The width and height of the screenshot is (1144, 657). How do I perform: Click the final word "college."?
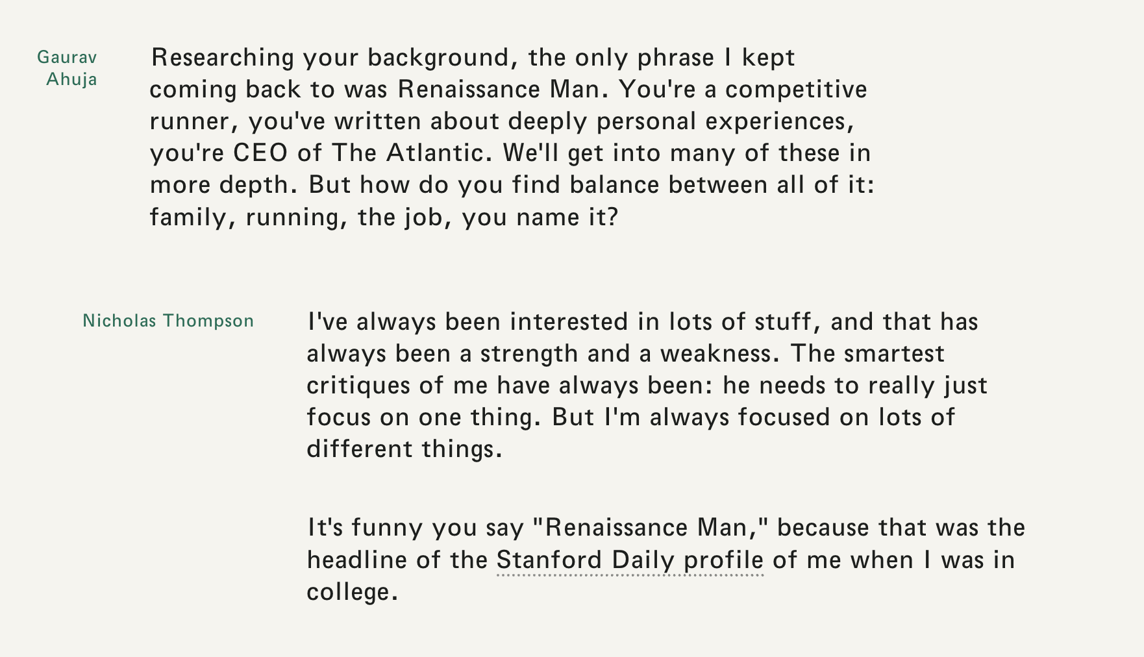tap(352, 591)
